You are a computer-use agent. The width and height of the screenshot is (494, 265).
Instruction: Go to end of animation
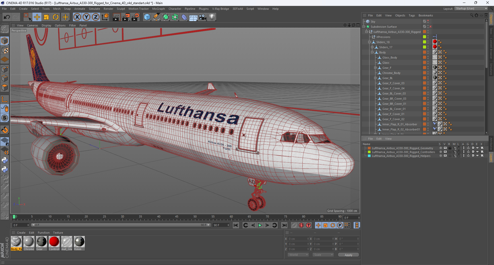[x=284, y=225]
